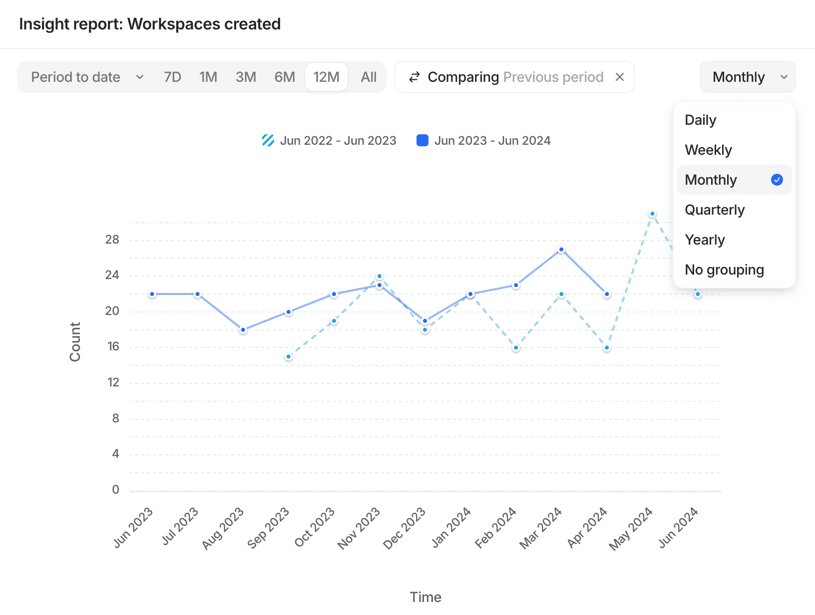Select the 12M time range

326,77
